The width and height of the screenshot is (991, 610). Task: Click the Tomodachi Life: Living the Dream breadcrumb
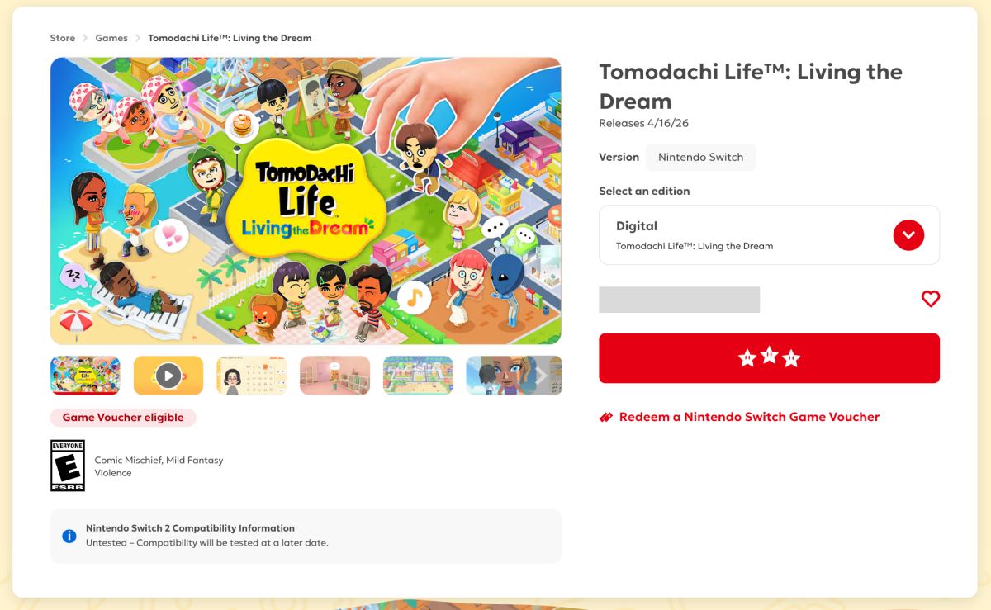click(x=230, y=37)
